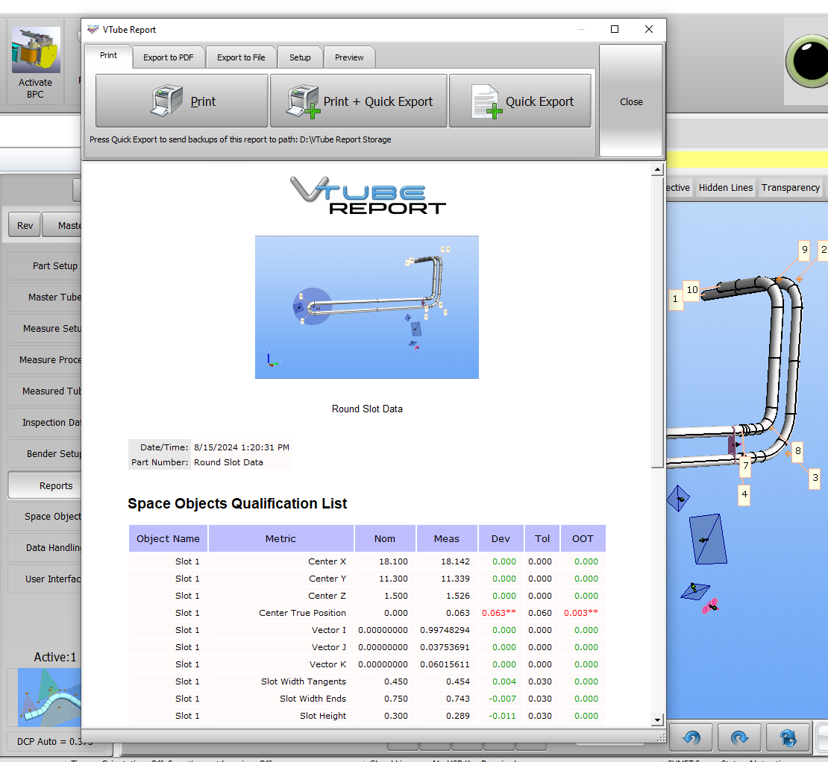Open the Preview tab
The height and width of the screenshot is (762, 828).
[349, 57]
